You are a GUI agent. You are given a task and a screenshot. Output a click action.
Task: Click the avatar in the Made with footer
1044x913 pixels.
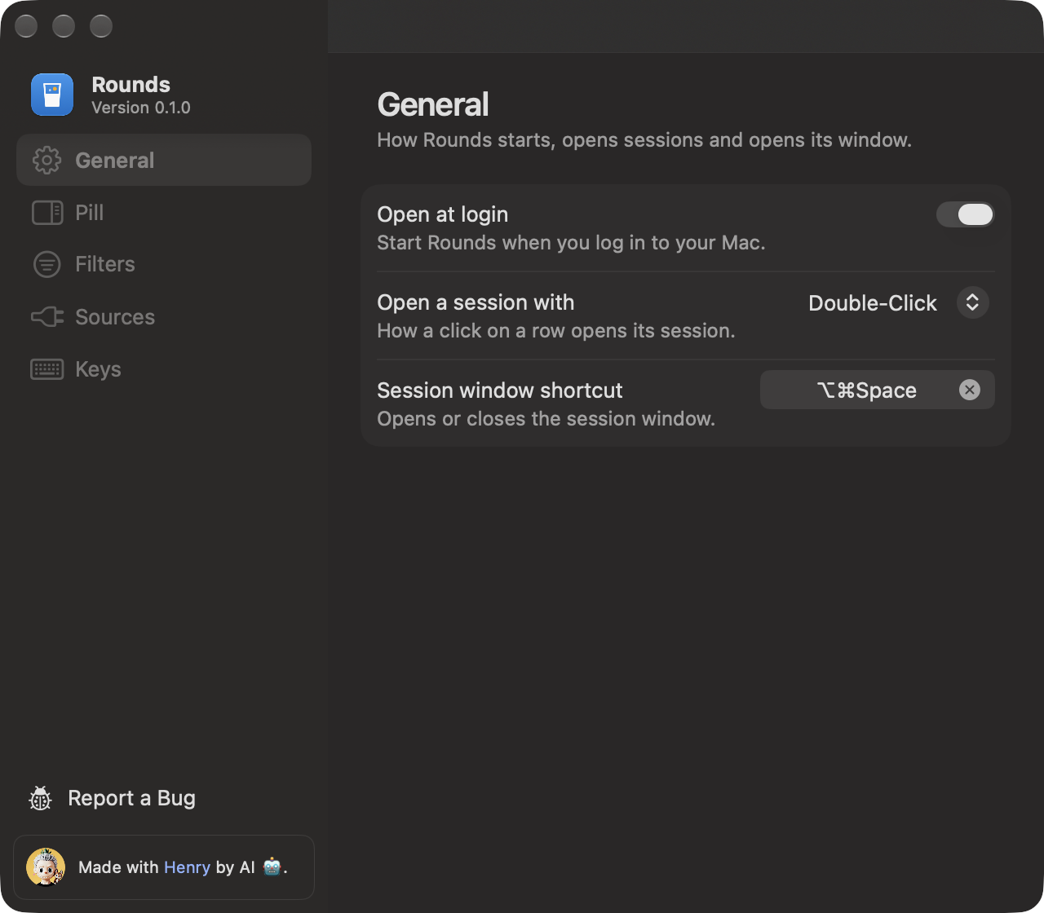click(x=46, y=867)
